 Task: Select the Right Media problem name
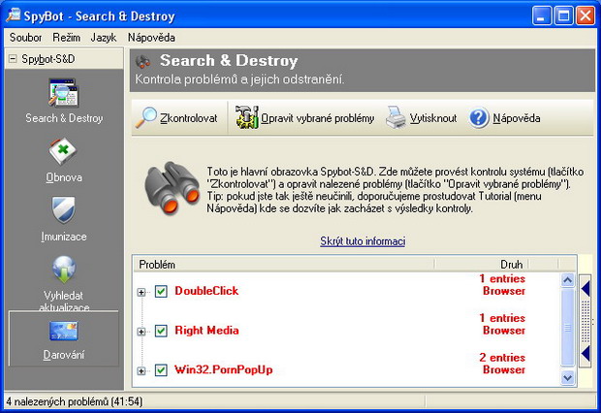(206, 331)
